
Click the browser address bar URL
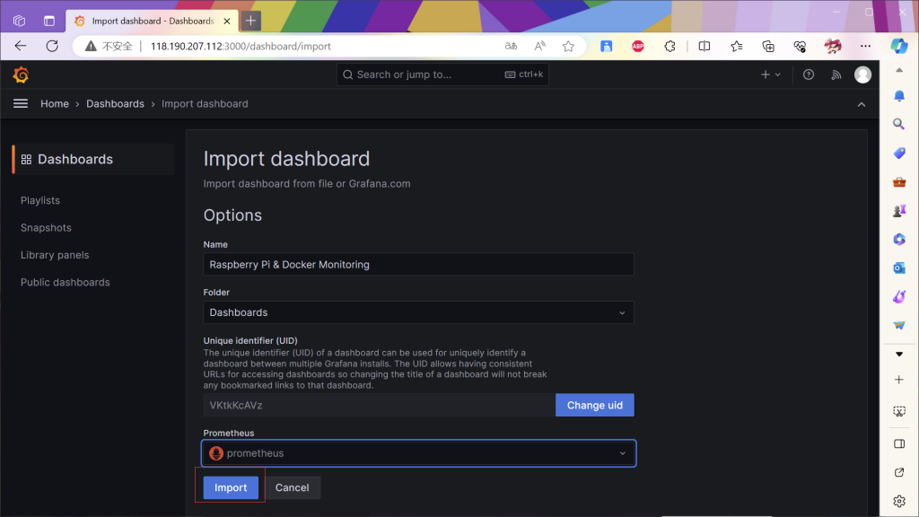pos(241,47)
